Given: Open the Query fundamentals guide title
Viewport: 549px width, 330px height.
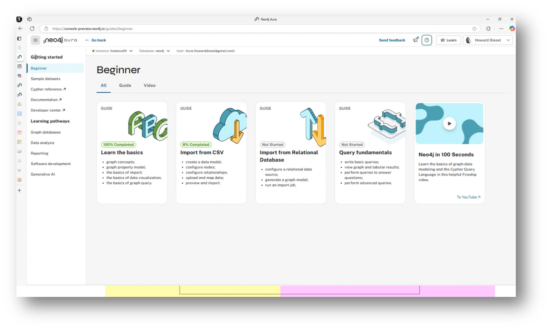Looking at the screenshot, I should point(365,153).
